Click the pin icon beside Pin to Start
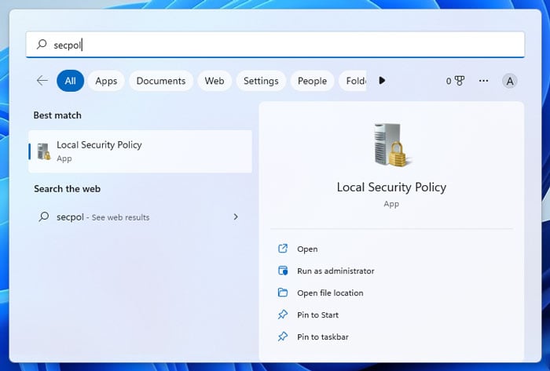Image resolution: width=550 pixels, height=371 pixels. [283, 315]
